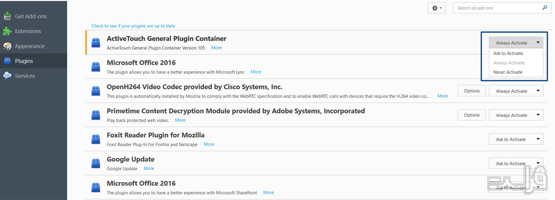Open the gear tools menu for add-ons
The width and height of the screenshot is (555, 200).
[437, 8]
